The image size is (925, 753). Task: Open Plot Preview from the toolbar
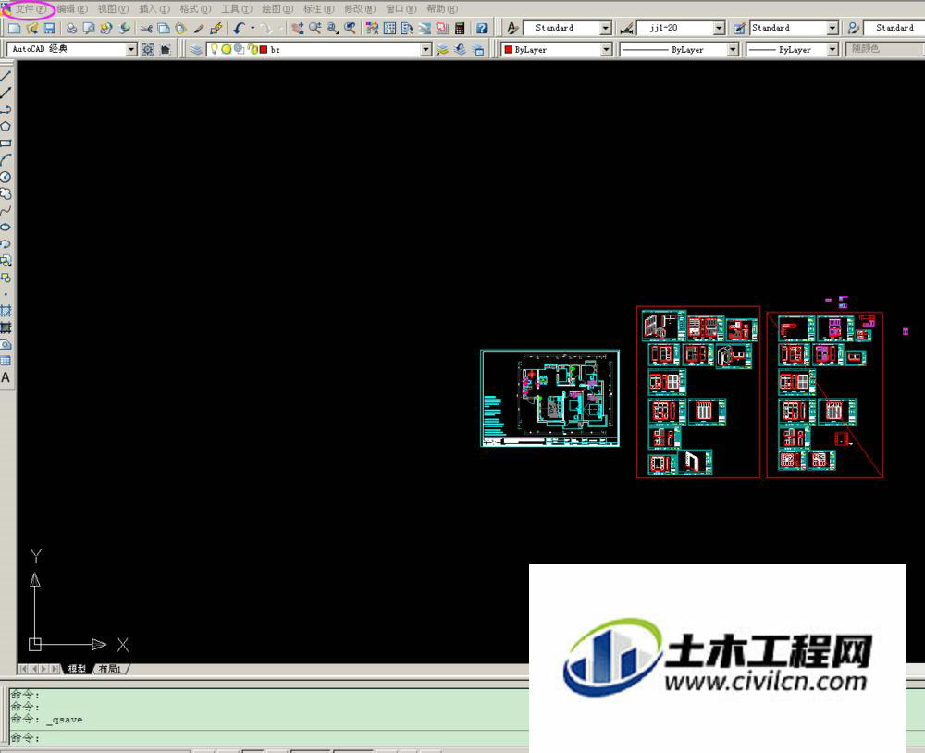[x=89, y=28]
